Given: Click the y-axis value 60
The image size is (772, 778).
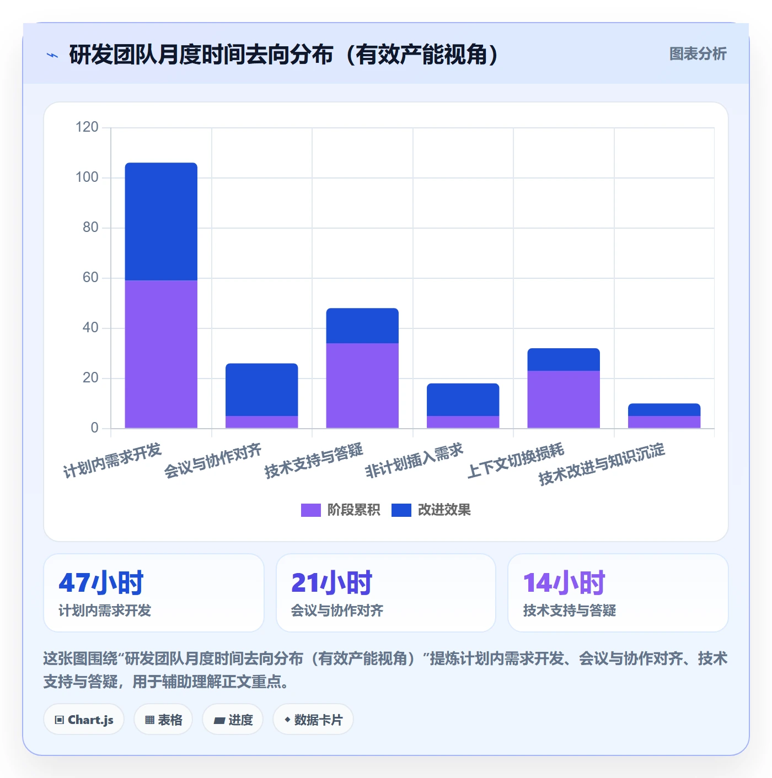Looking at the screenshot, I should pos(90,278).
